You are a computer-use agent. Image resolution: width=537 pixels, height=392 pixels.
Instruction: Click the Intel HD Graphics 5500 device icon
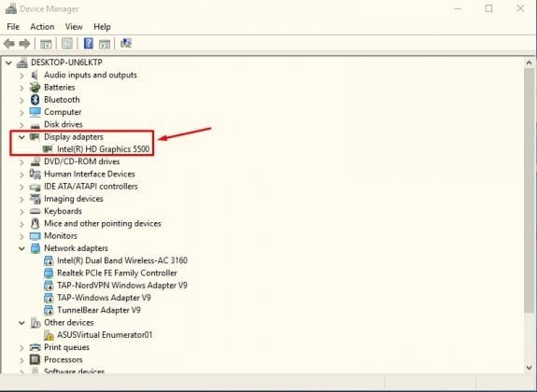point(48,149)
